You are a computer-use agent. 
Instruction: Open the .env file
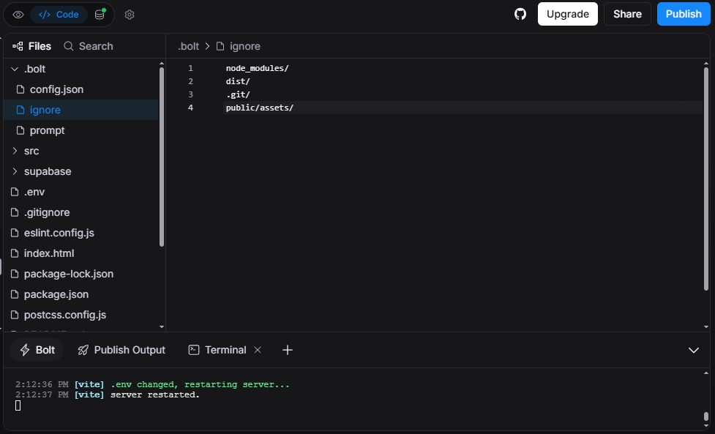tap(81, 192)
